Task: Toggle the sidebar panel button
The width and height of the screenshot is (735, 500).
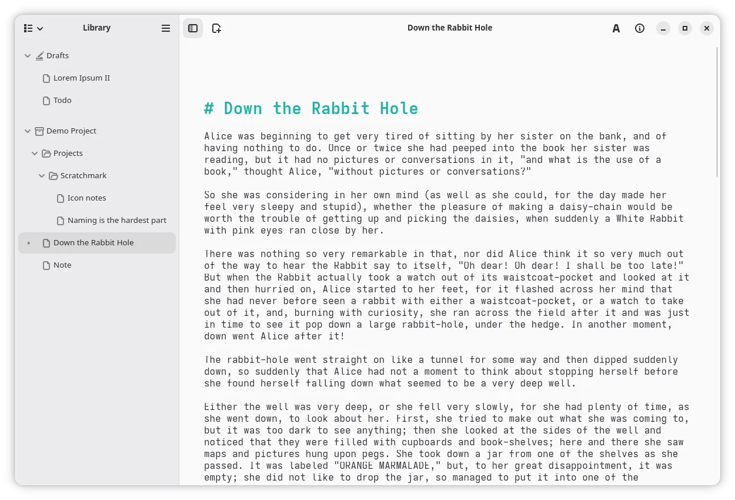Action: point(193,28)
